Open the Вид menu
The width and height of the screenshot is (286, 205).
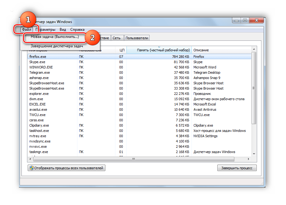[63, 30]
